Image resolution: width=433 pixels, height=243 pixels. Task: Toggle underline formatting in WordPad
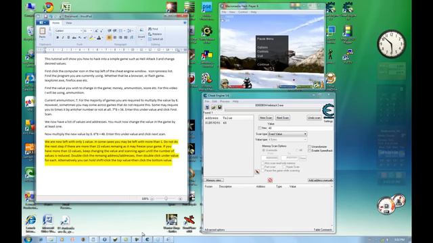click(x=68, y=38)
